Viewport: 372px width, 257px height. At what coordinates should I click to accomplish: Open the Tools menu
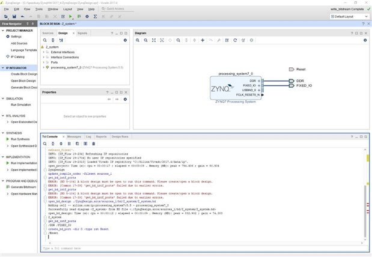(x=38, y=10)
